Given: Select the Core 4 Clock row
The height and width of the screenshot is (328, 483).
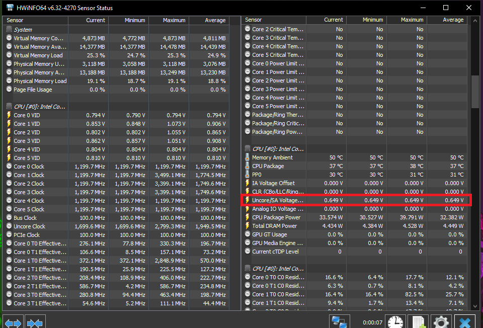Looking at the screenshot, I should tap(116, 201).
